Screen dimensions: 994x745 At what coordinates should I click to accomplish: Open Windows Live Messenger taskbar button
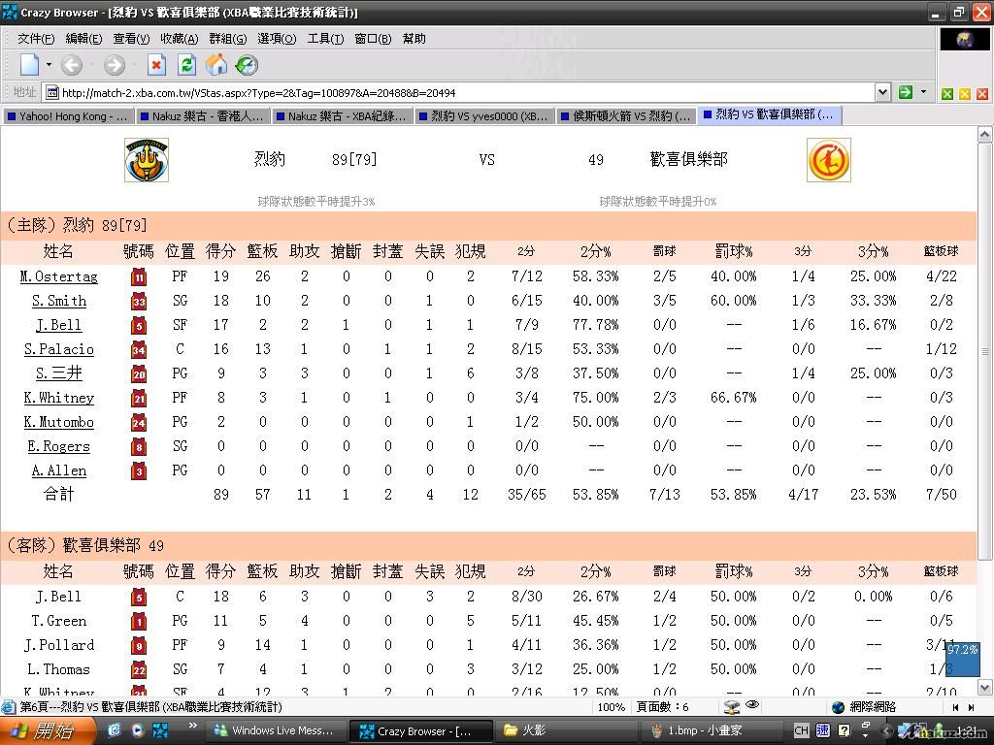pos(275,731)
